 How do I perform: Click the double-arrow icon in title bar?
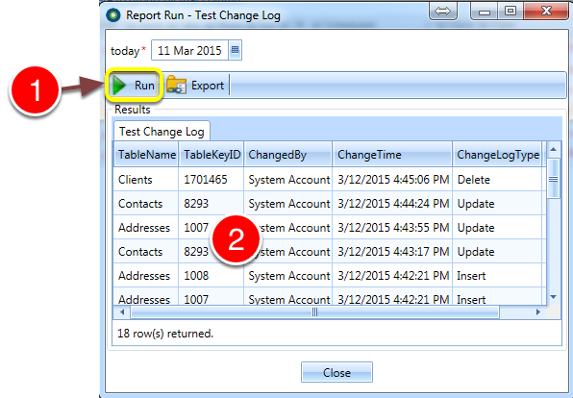(442, 12)
